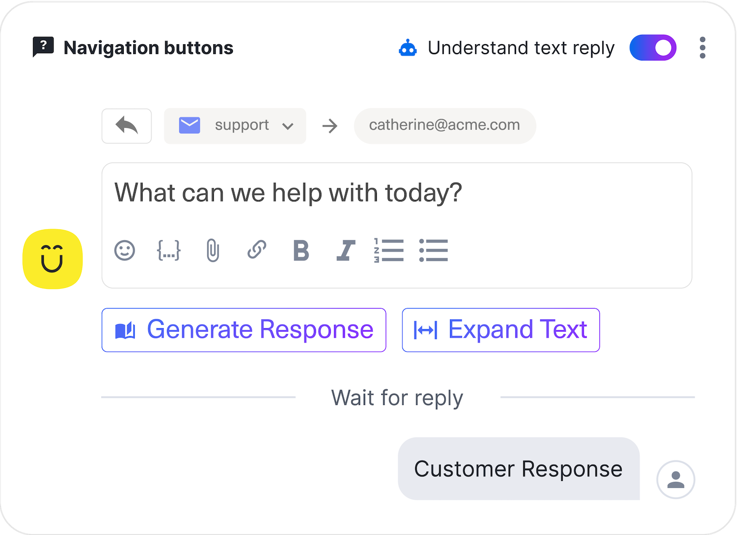The image size is (737, 535).
Task: Insert a hyperlink using the link icon
Action: click(x=257, y=250)
